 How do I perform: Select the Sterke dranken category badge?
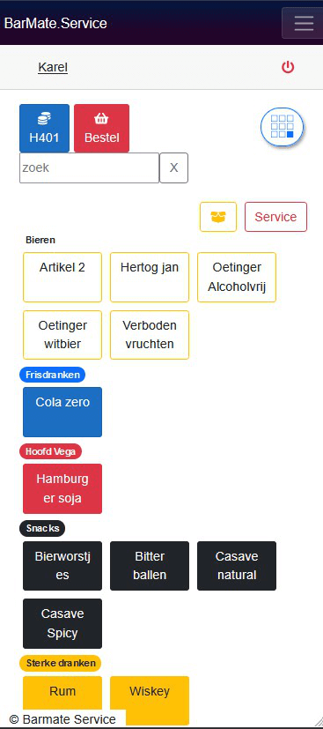[x=61, y=663]
